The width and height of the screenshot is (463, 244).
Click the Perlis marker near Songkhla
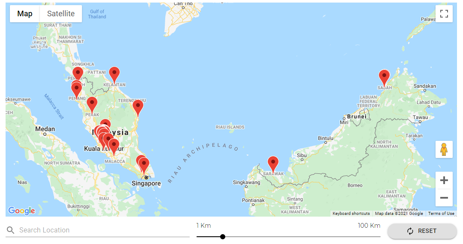click(78, 74)
